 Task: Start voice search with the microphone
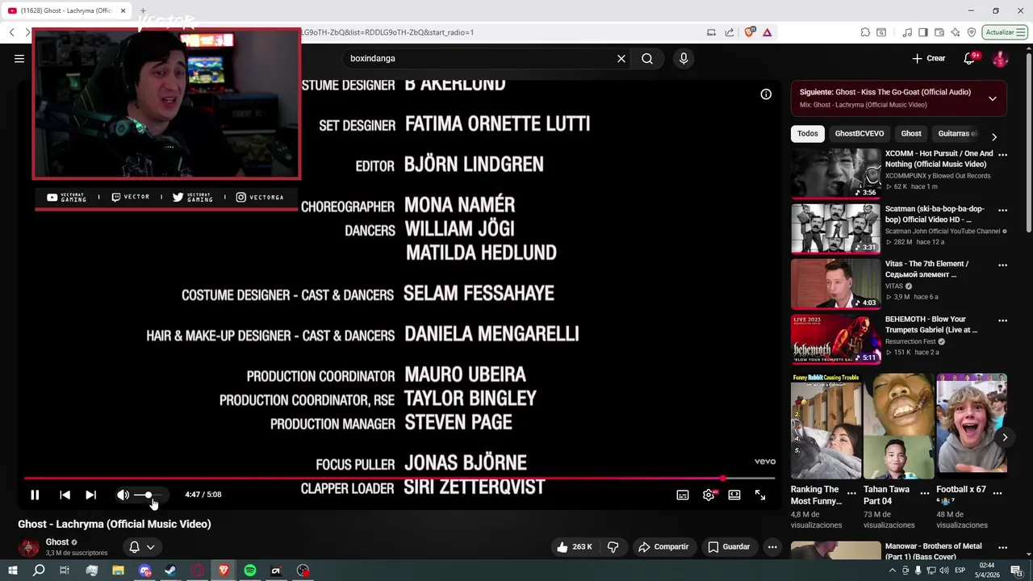pos(684,58)
